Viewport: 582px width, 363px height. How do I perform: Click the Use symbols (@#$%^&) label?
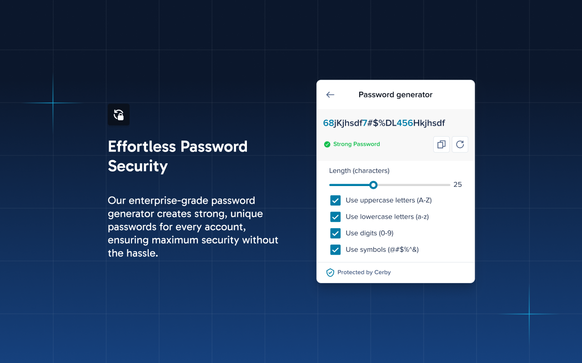pos(382,250)
